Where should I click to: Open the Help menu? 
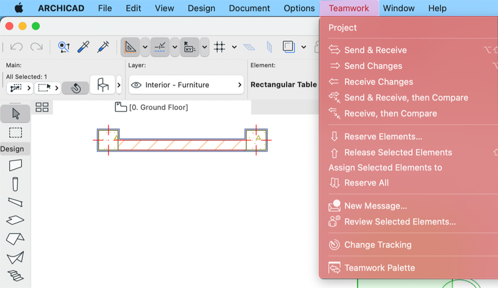437,8
